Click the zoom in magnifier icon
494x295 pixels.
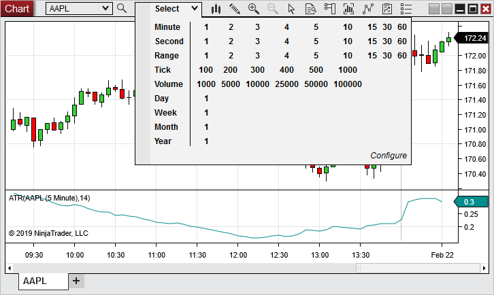pos(254,9)
